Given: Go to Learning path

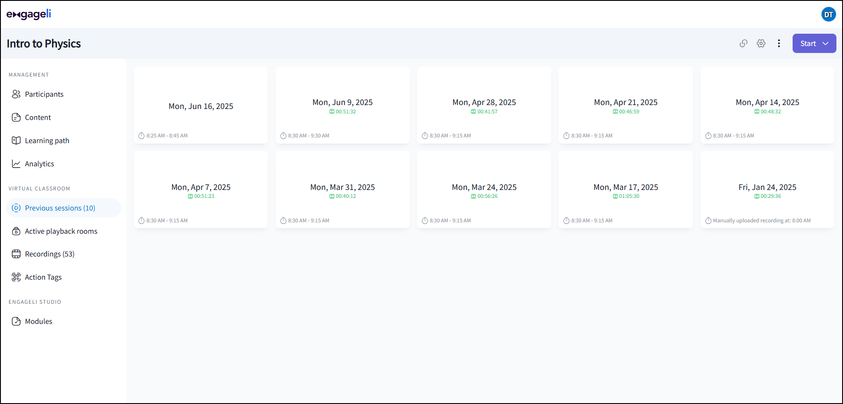Looking at the screenshot, I should (47, 141).
